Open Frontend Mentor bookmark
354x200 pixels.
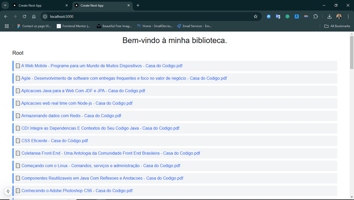(74, 26)
